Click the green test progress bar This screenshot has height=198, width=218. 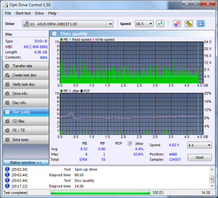click(100, 193)
